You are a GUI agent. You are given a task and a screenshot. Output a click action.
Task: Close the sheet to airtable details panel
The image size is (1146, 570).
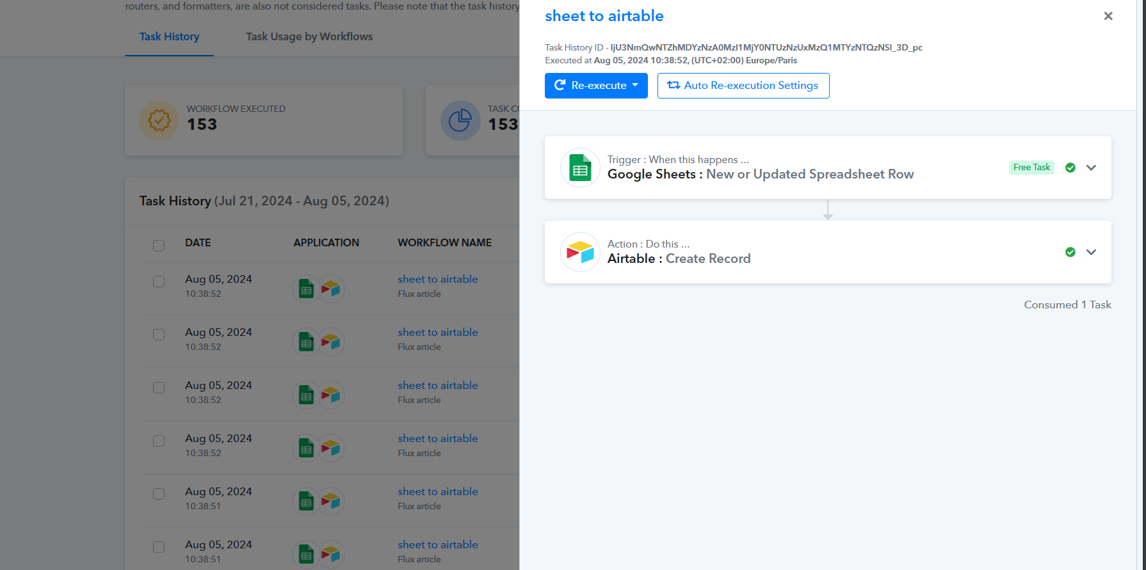(x=1108, y=16)
